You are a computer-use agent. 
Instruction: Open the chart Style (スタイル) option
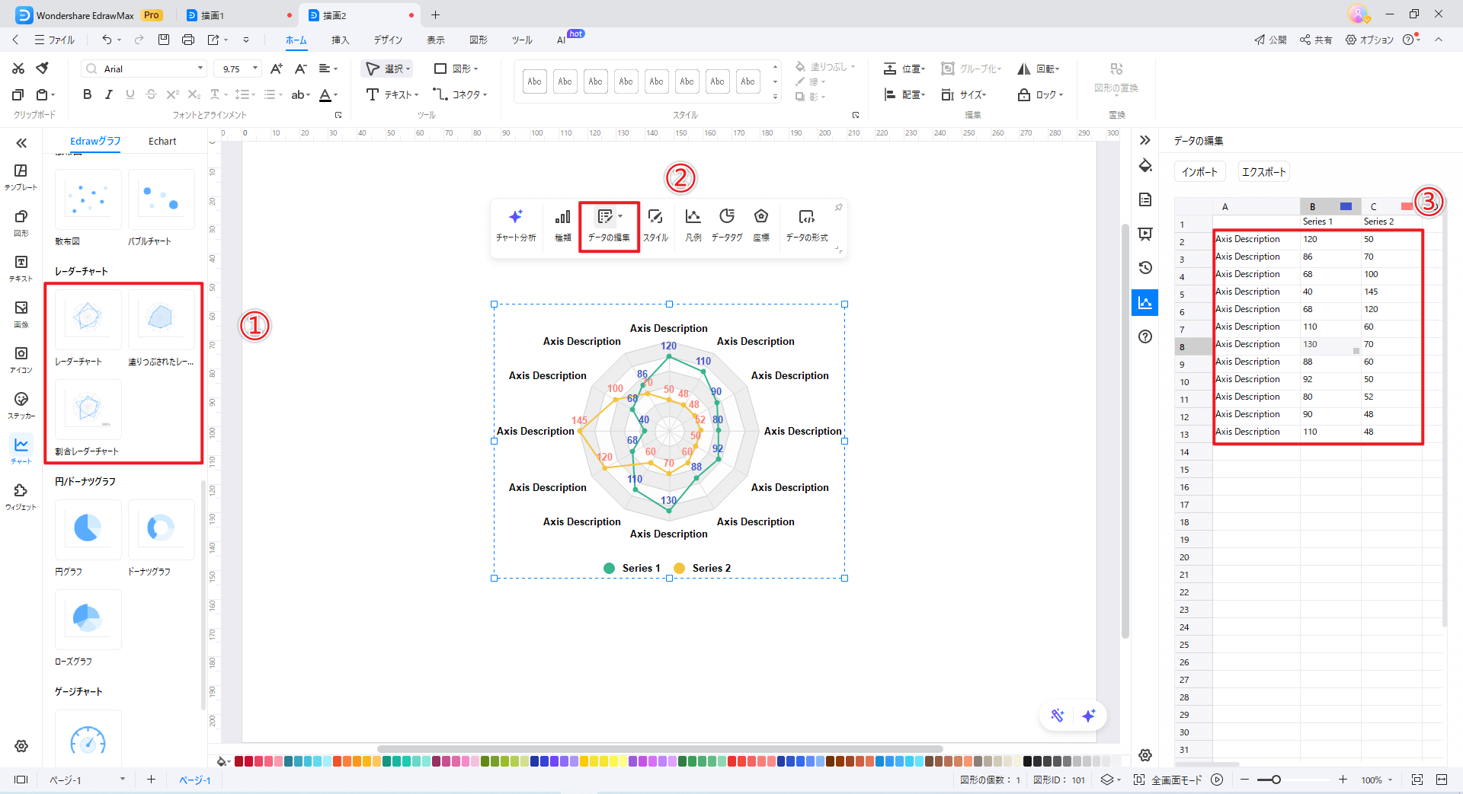[x=655, y=225]
